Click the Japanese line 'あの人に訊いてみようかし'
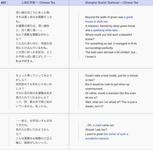Image resolution: width=153 pixels, height=150 pixels. click(x=32, y=129)
